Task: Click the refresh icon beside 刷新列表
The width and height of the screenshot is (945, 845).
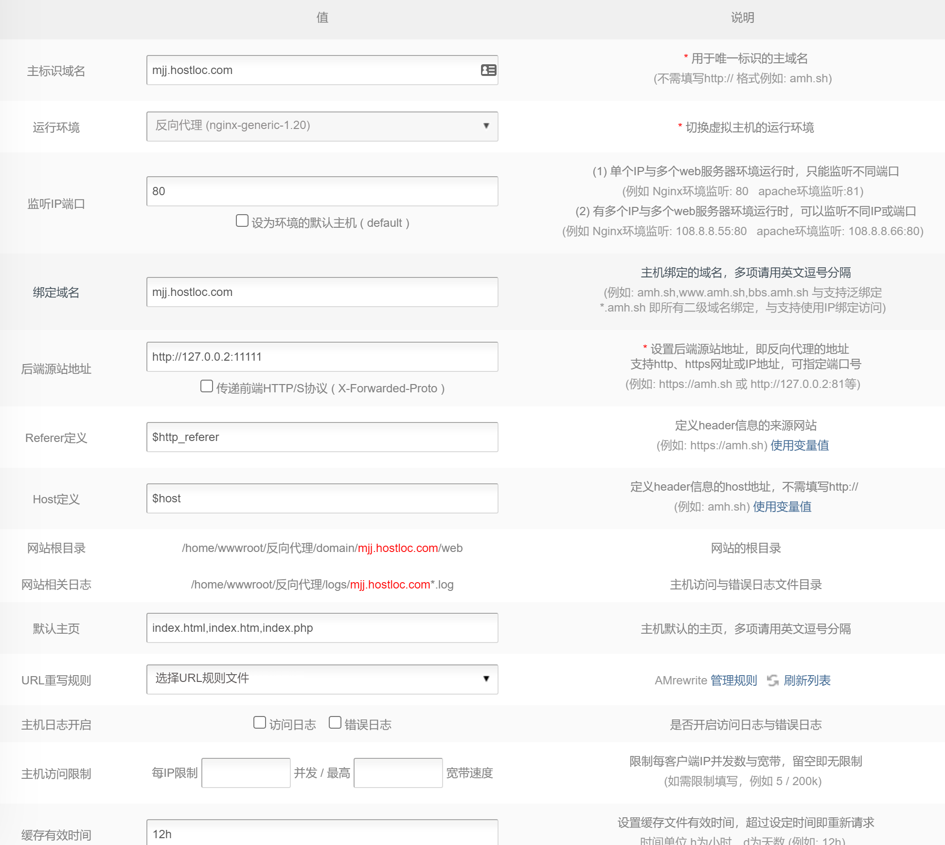Action: coord(772,680)
